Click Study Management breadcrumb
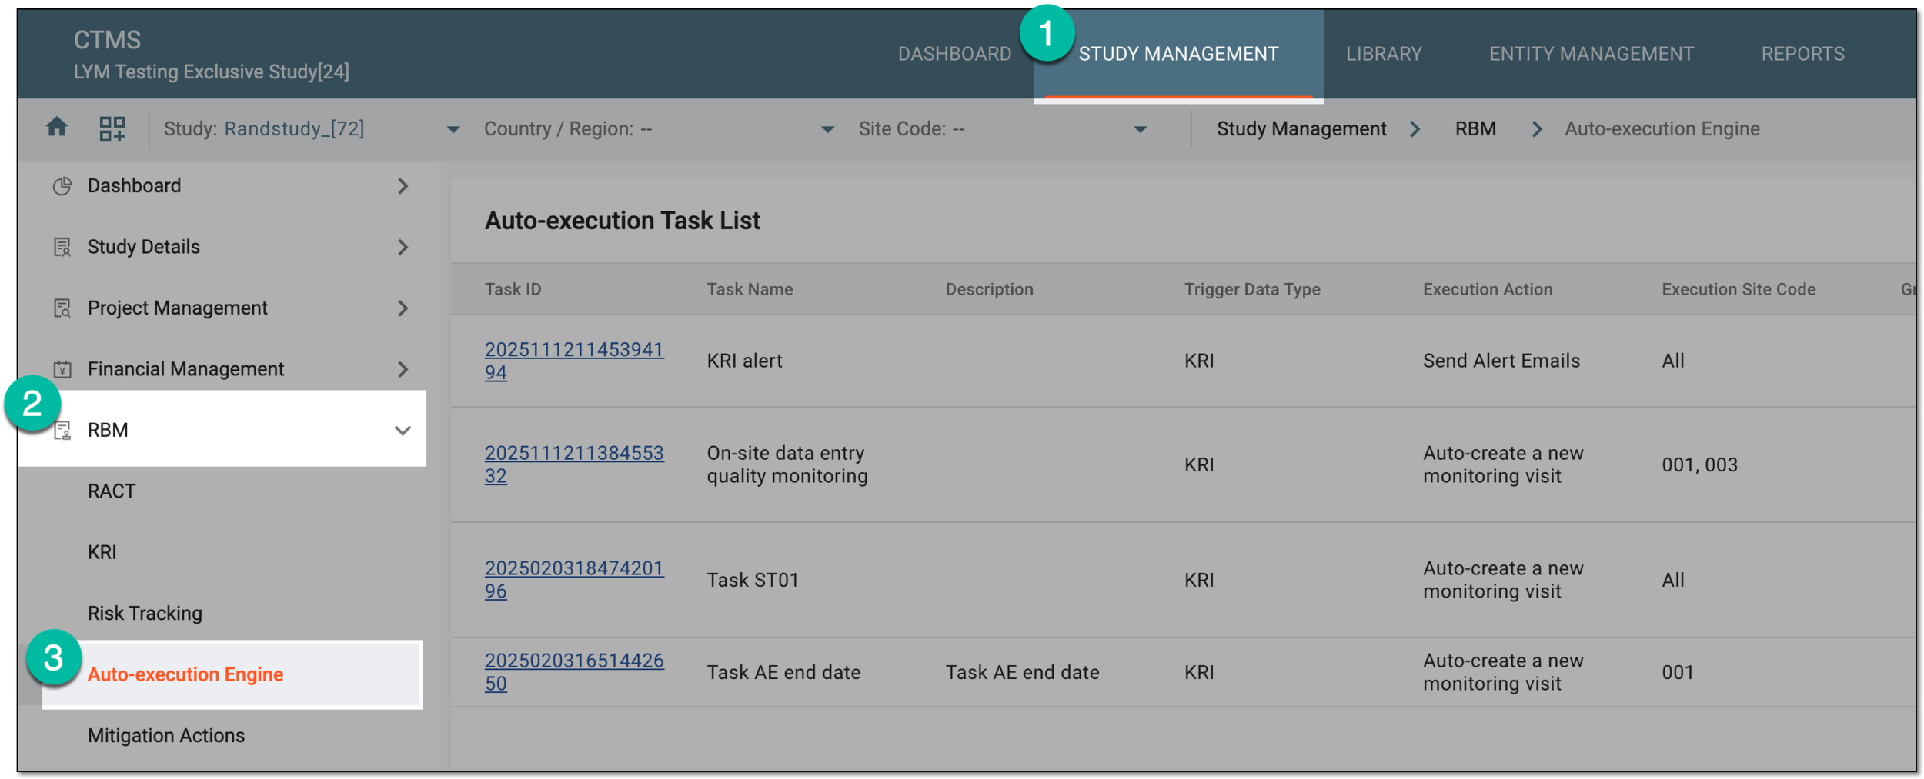 (x=1301, y=129)
